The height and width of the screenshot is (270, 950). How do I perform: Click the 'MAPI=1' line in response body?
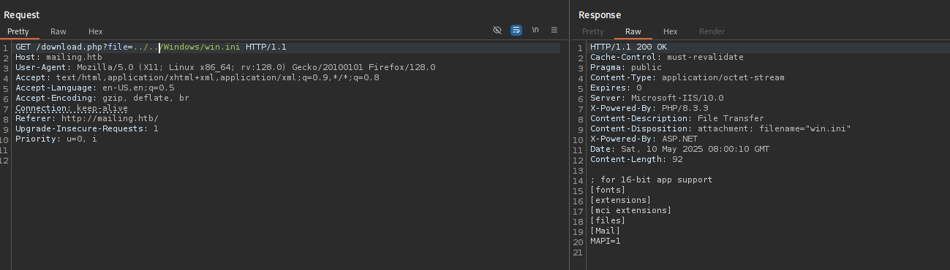click(x=606, y=241)
